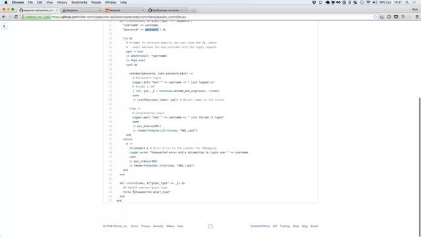The width and height of the screenshot is (421, 237).
Task: Click the GitHub Octocat logo in footer
Action: [210, 226]
